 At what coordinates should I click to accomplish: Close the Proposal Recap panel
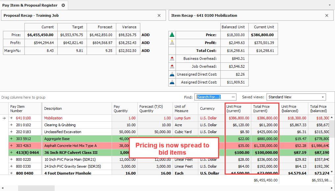coord(159,15)
